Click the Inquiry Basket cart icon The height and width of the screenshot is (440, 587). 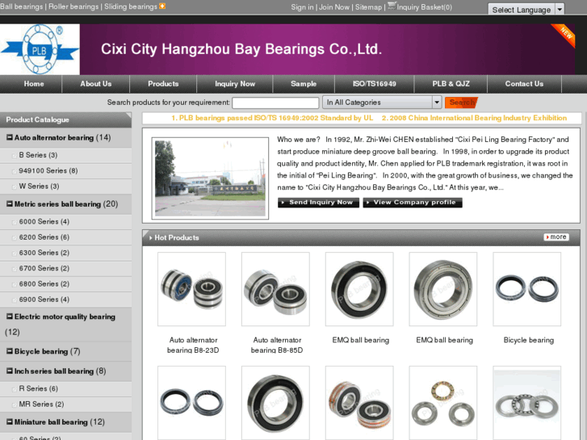click(x=392, y=6)
